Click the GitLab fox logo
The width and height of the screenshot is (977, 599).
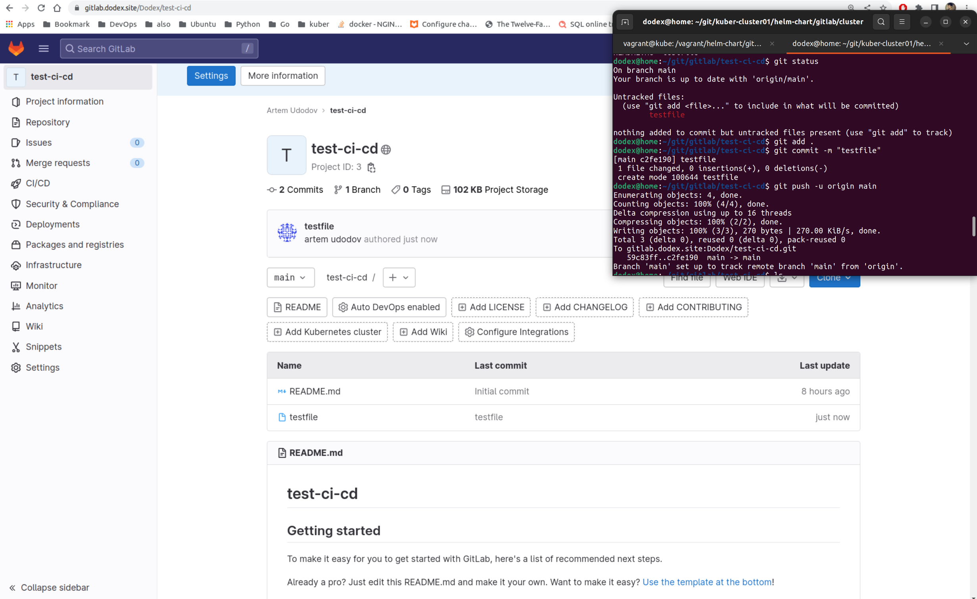(16, 48)
